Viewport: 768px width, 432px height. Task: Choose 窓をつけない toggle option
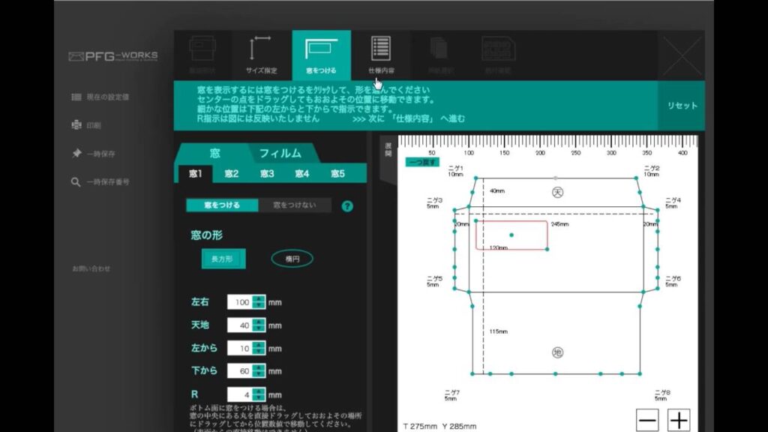[295, 205]
